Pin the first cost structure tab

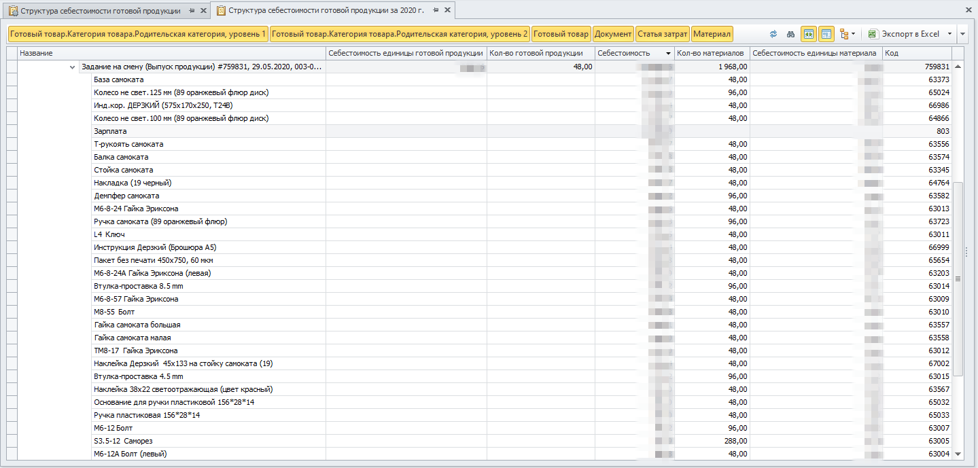click(192, 11)
